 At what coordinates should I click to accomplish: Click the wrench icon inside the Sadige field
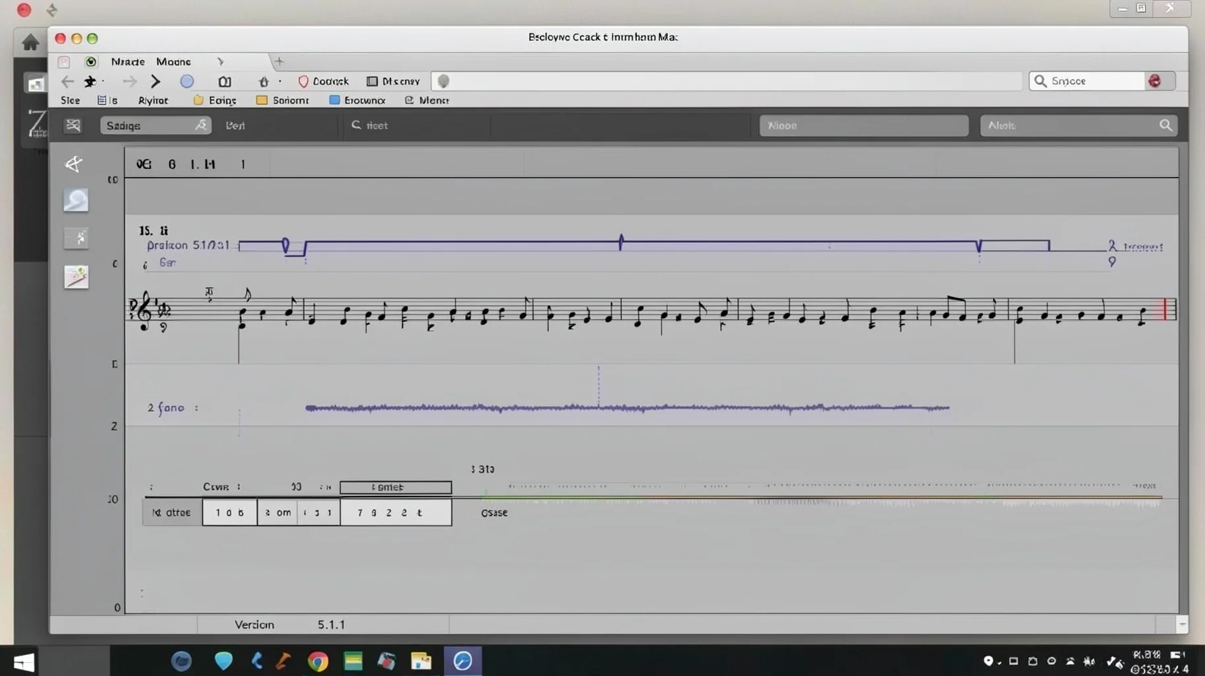point(201,125)
